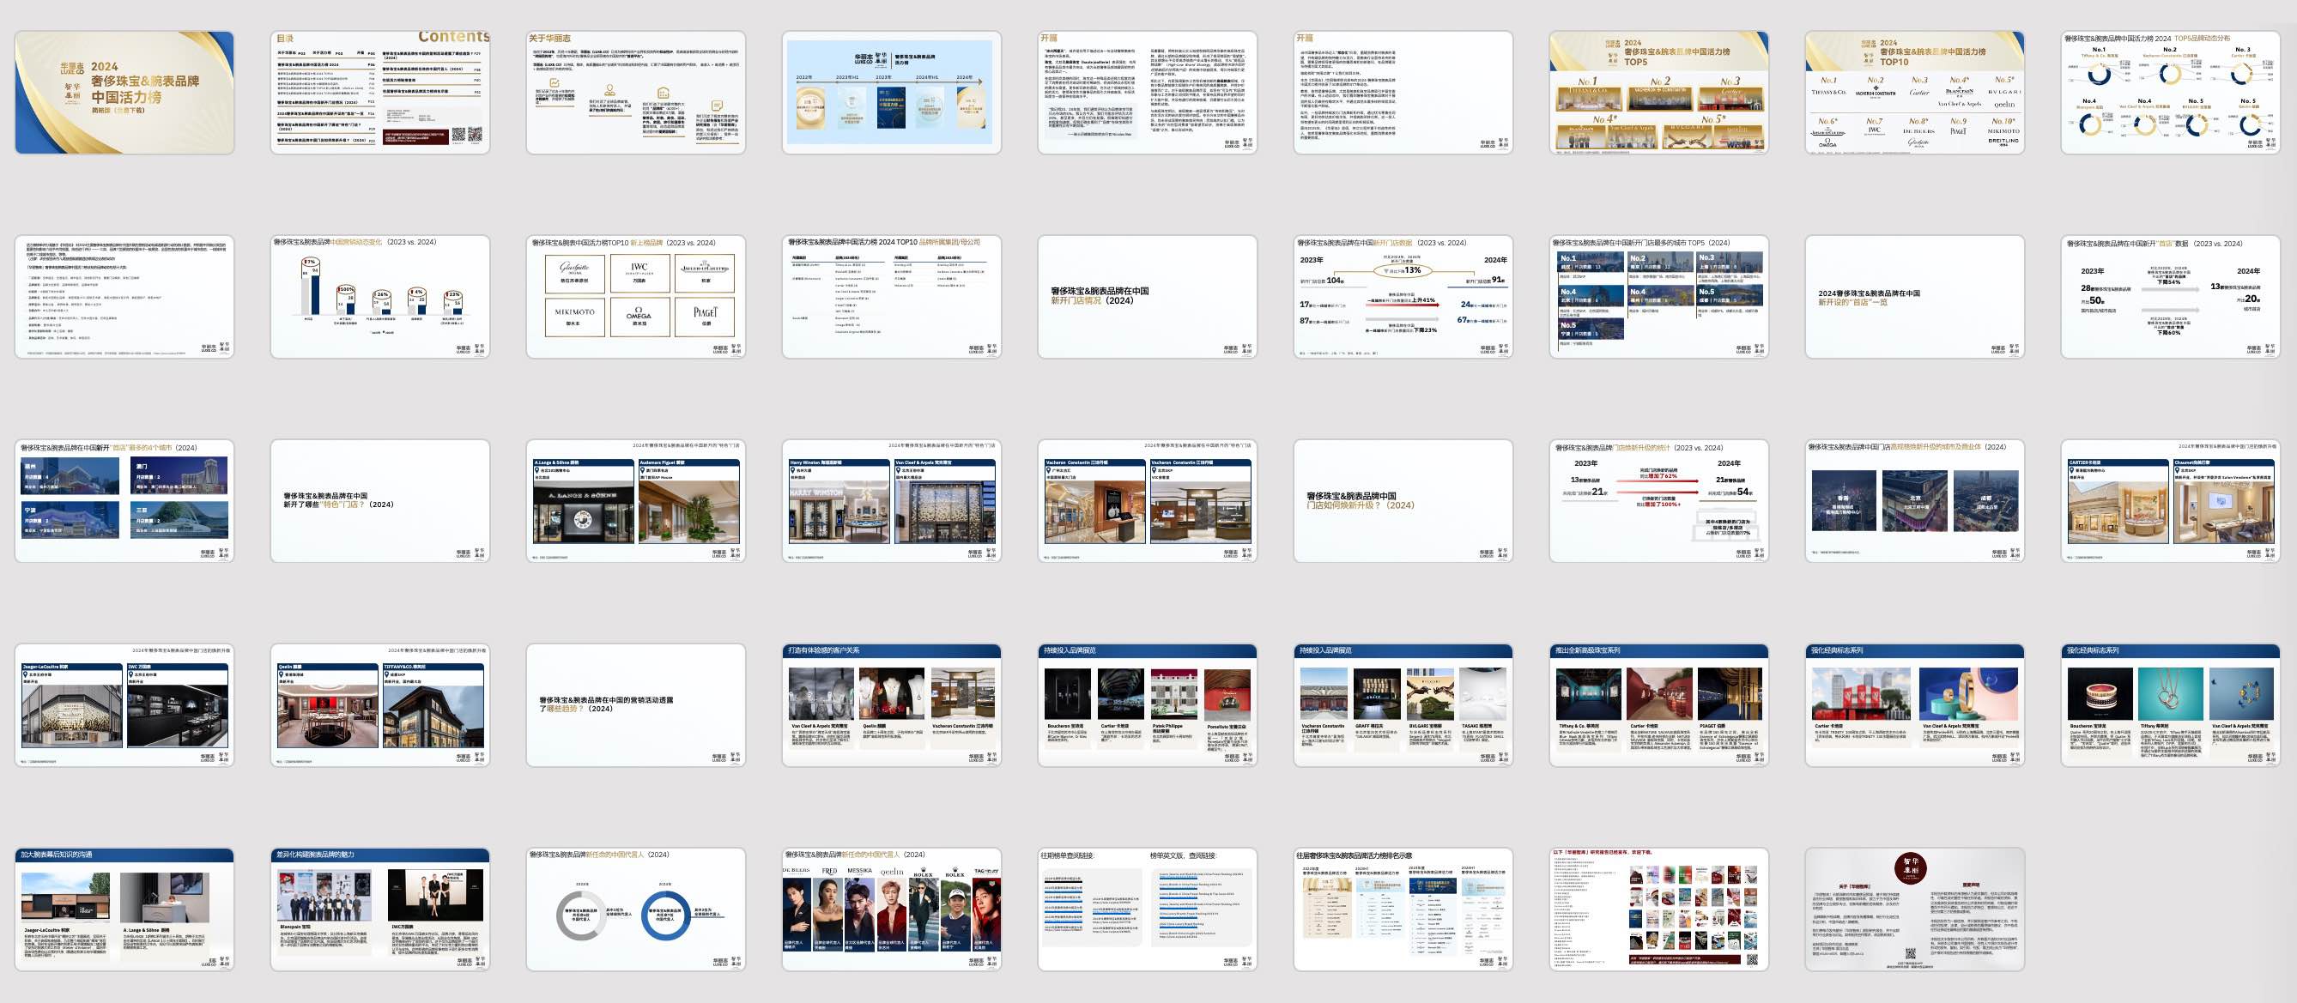
Task: Select the Qeelin and Tiffany store slide
Action: (x=380, y=705)
